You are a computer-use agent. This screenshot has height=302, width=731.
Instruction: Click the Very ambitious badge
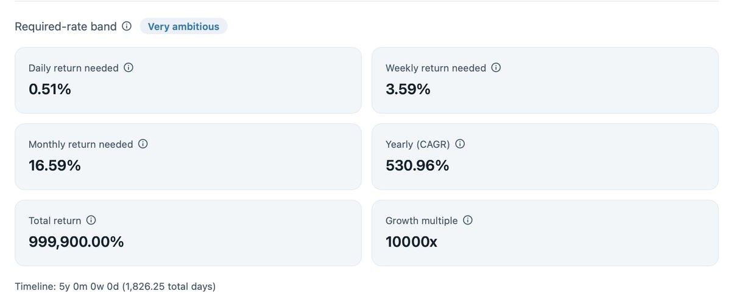pos(183,26)
